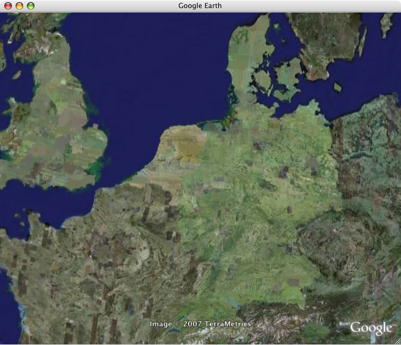Click on England on the map
The width and height of the screenshot is (401, 345).
pyautogui.click(x=54, y=135)
